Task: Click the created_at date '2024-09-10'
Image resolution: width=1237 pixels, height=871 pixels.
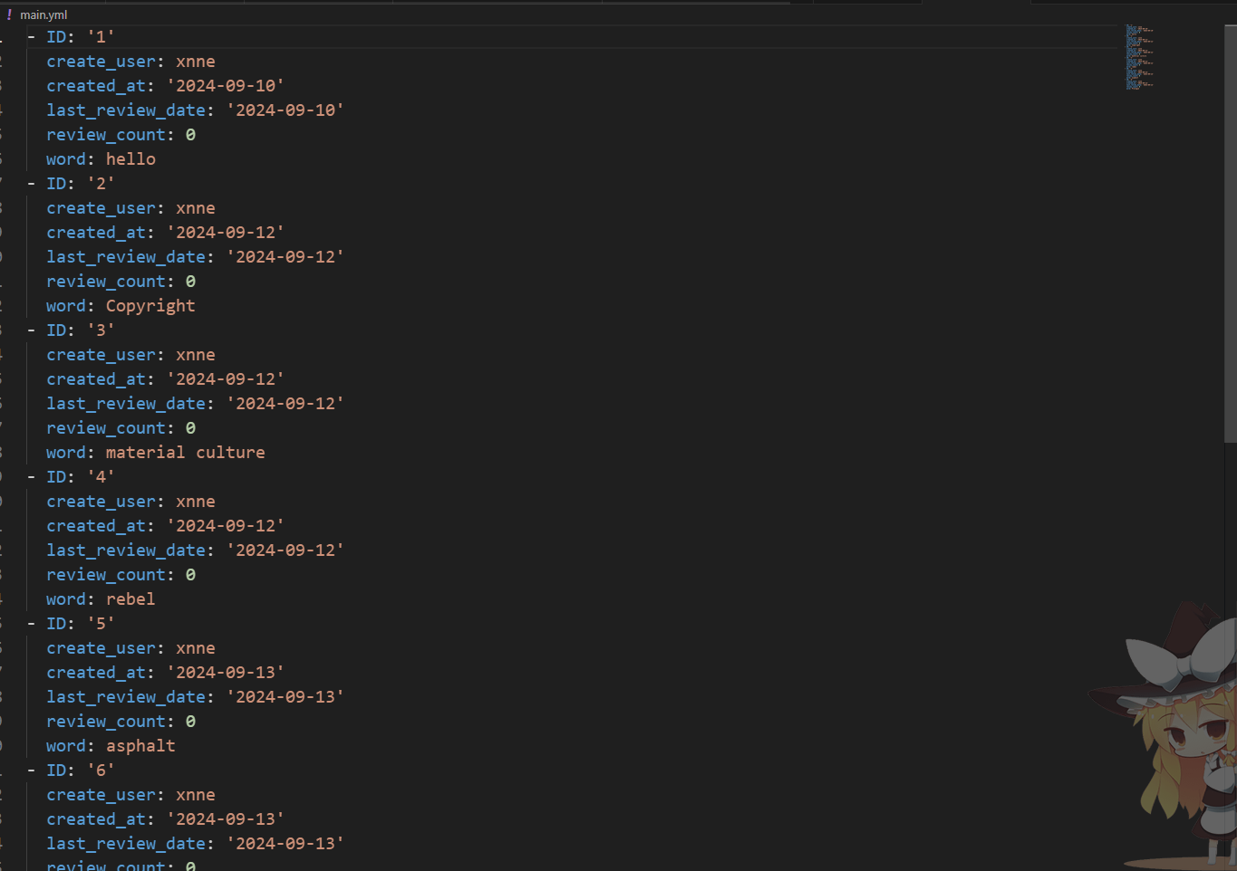Action: point(225,85)
